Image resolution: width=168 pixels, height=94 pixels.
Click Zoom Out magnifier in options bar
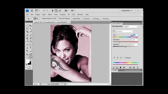37,19
